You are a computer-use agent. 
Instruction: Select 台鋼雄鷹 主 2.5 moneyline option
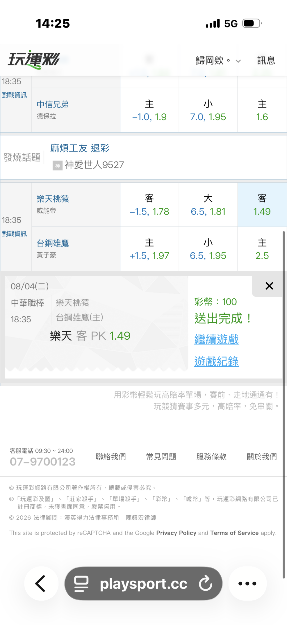pos(262,249)
